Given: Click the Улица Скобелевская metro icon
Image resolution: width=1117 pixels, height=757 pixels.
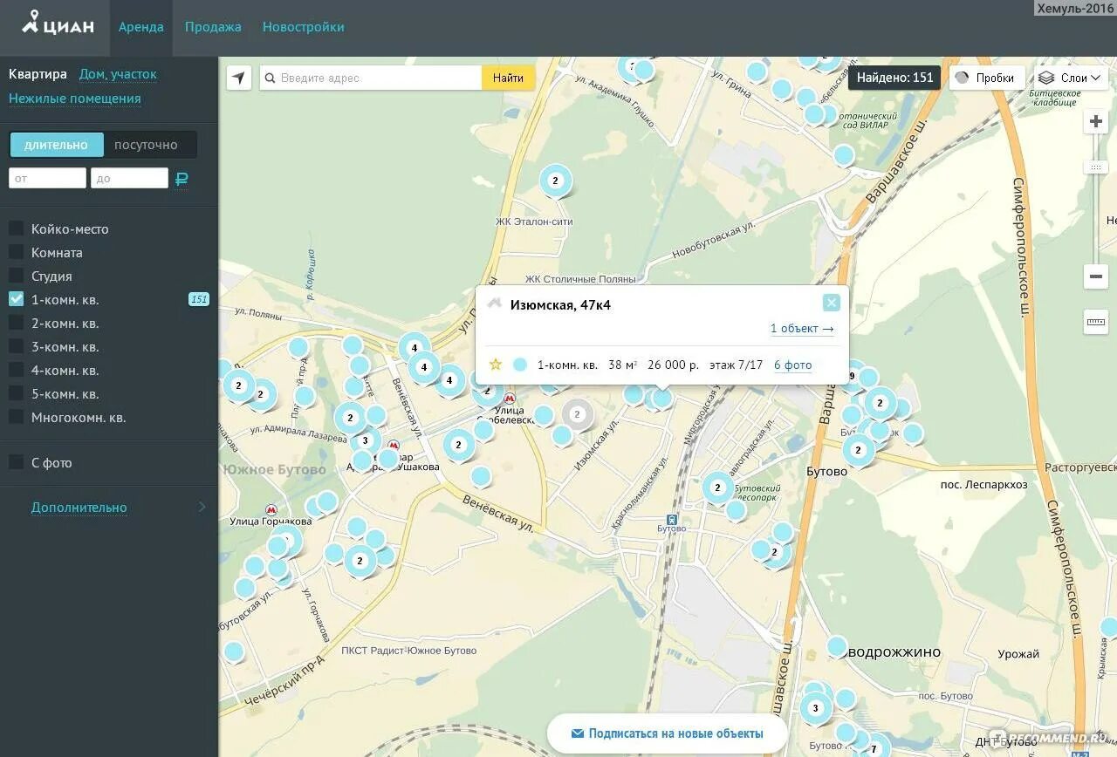Looking at the screenshot, I should 510,399.
